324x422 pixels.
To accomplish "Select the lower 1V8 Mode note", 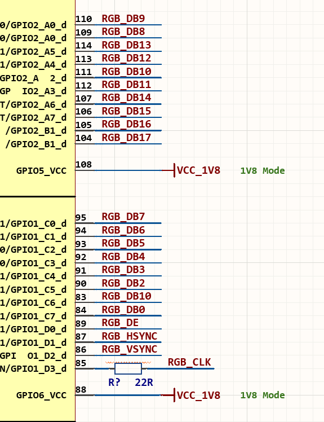I will pos(263,395).
